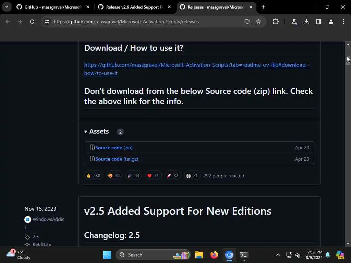
Task: Close the Releases massgravel tab
Action: (x=251, y=7)
